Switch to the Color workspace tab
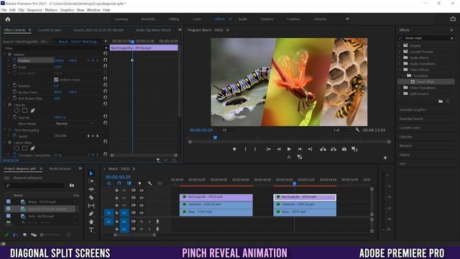The image size is (460, 259). coord(197,19)
